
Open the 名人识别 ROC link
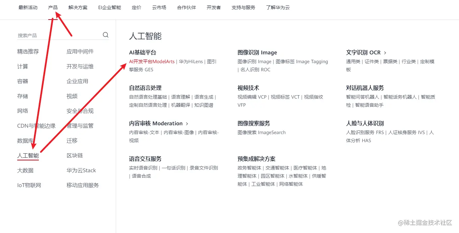(255, 70)
